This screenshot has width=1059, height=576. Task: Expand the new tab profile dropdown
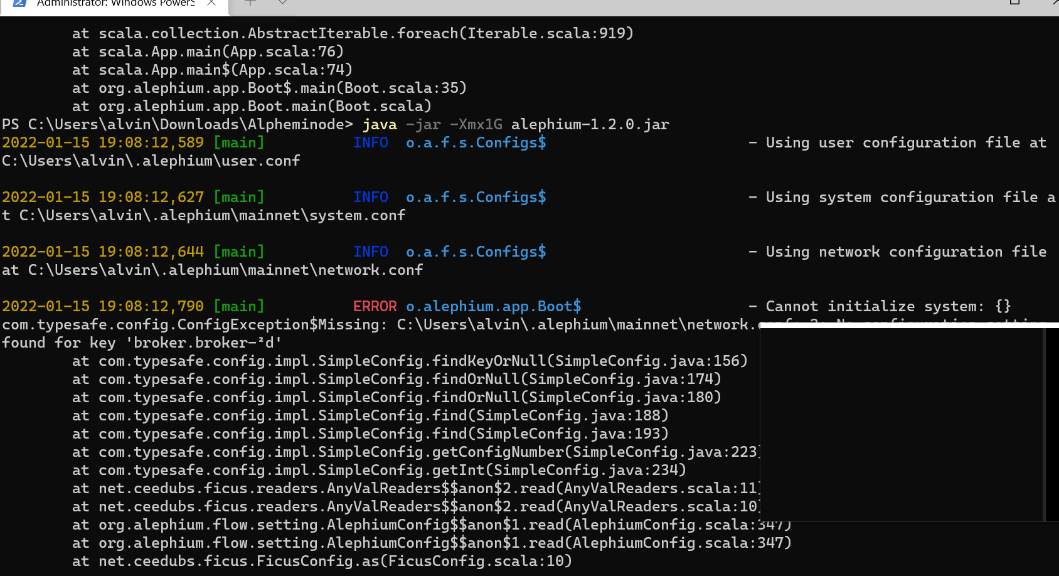283,3
